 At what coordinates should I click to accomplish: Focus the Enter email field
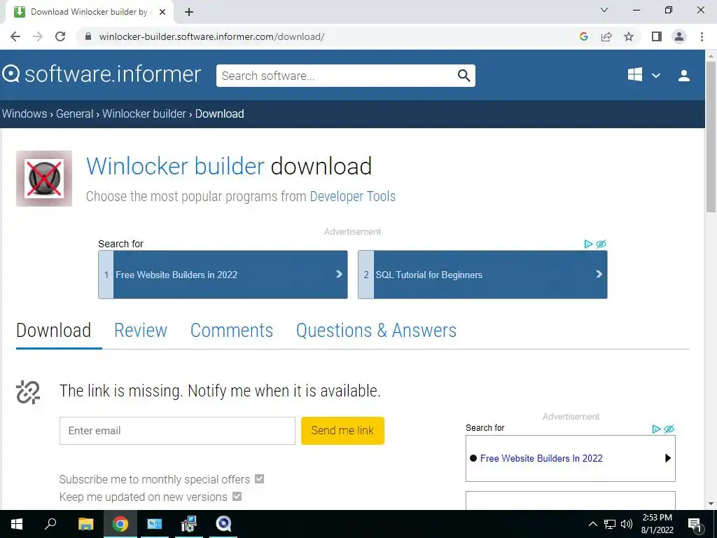(177, 431)
